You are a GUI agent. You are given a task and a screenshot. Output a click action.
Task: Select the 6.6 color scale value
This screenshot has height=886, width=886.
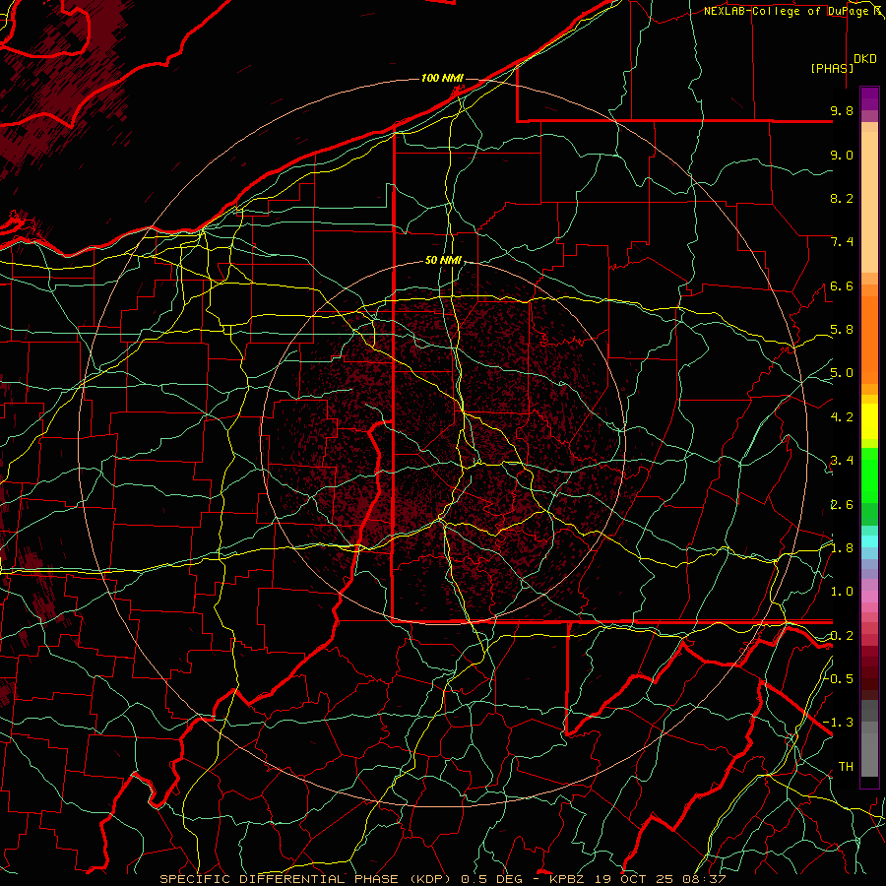coord(842,285)
